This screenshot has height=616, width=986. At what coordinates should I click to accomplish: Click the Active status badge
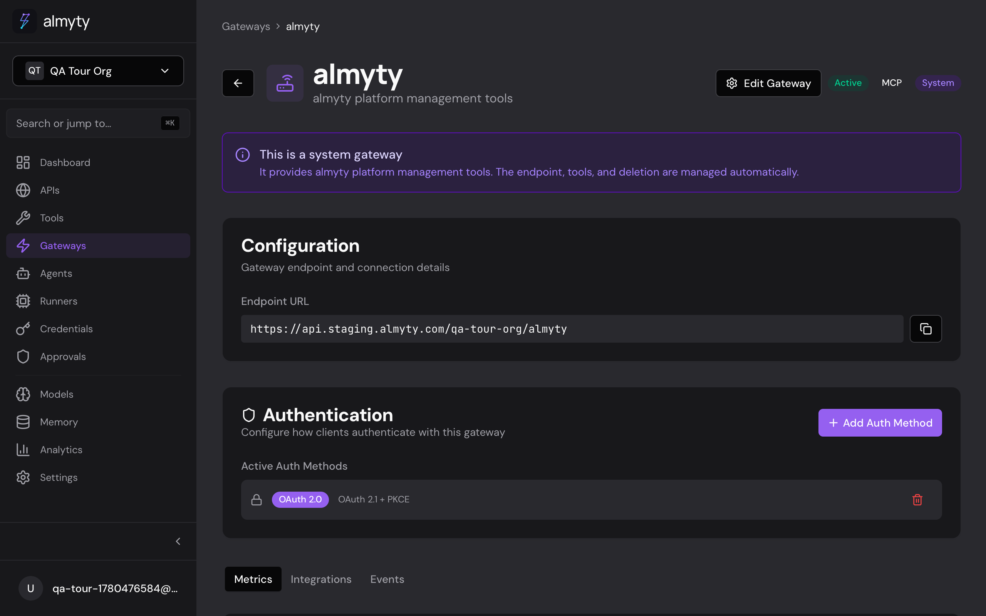[848, 83]
